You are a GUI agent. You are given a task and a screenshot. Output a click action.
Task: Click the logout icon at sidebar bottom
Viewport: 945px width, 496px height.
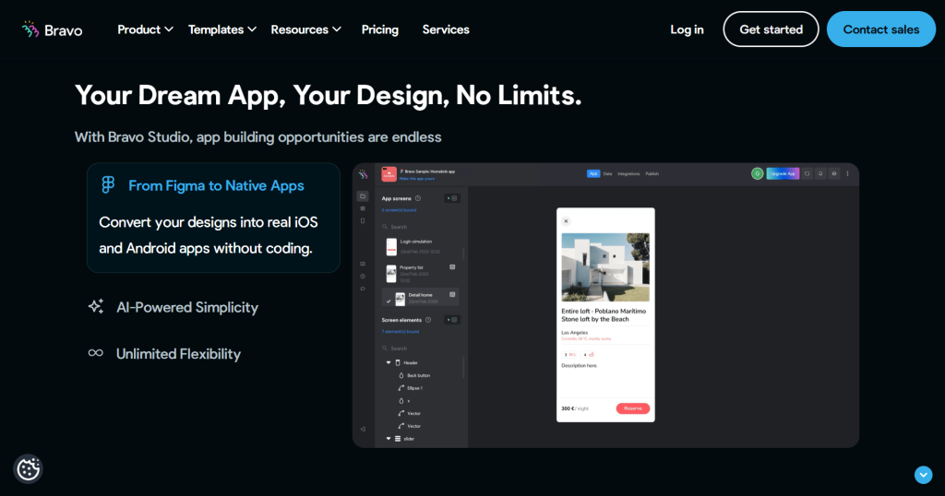pyautogui.click(x=362, y=430)
